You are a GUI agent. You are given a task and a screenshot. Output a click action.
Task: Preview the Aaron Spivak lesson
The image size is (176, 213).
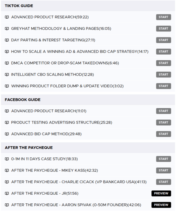click(x=161, y=205)
